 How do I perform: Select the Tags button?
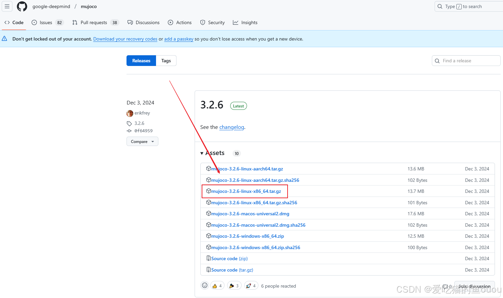coord(166,61)
